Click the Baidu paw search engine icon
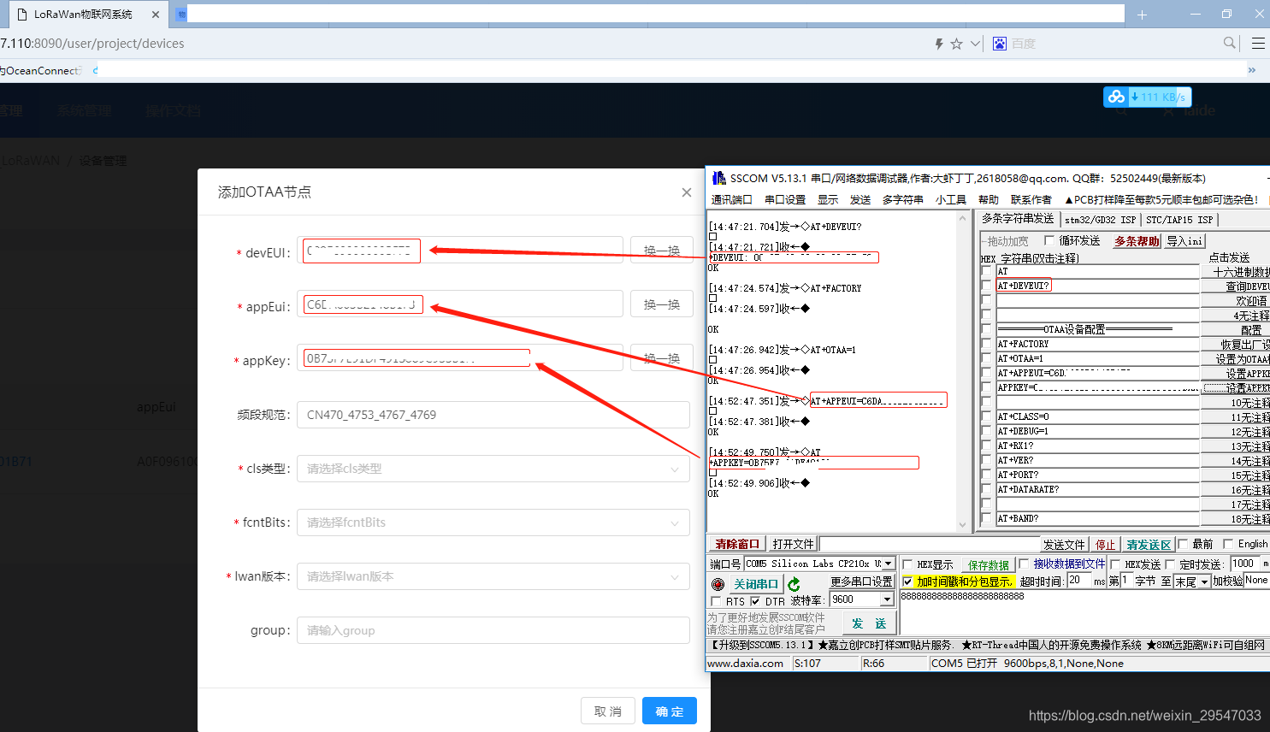The image size is (1270, 732). 1000,44
